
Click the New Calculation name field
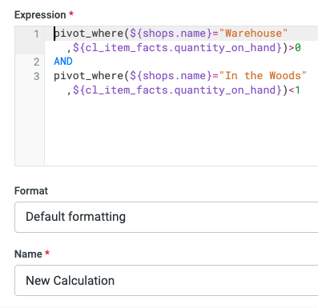[x=167, y=281]
